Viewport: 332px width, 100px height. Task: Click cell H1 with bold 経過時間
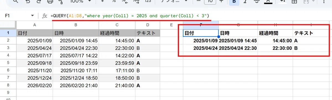click(275, 33)
